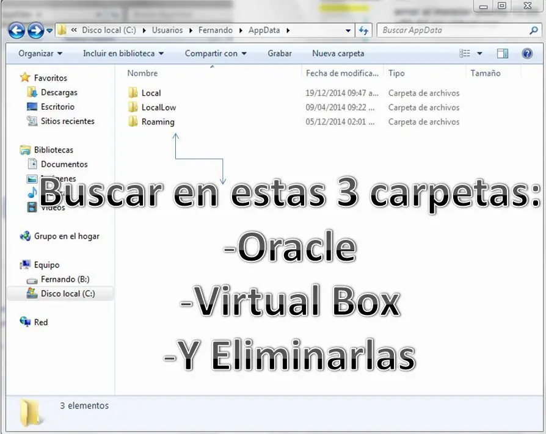Select the Local folder name
This screenshot has height=434, width=546.
click(151, 93)
